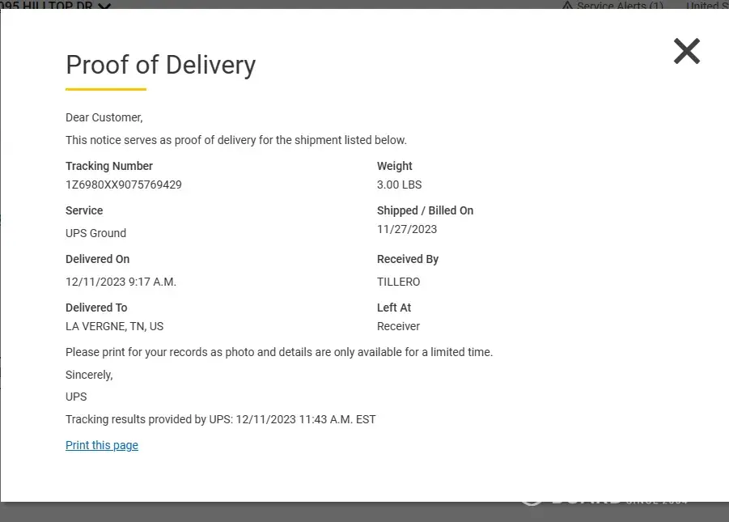Viewport: 729px width, 522px height.
Task: Click the Service Alerts warning icon
Action: pyautogui.click(x=567, y=6)
